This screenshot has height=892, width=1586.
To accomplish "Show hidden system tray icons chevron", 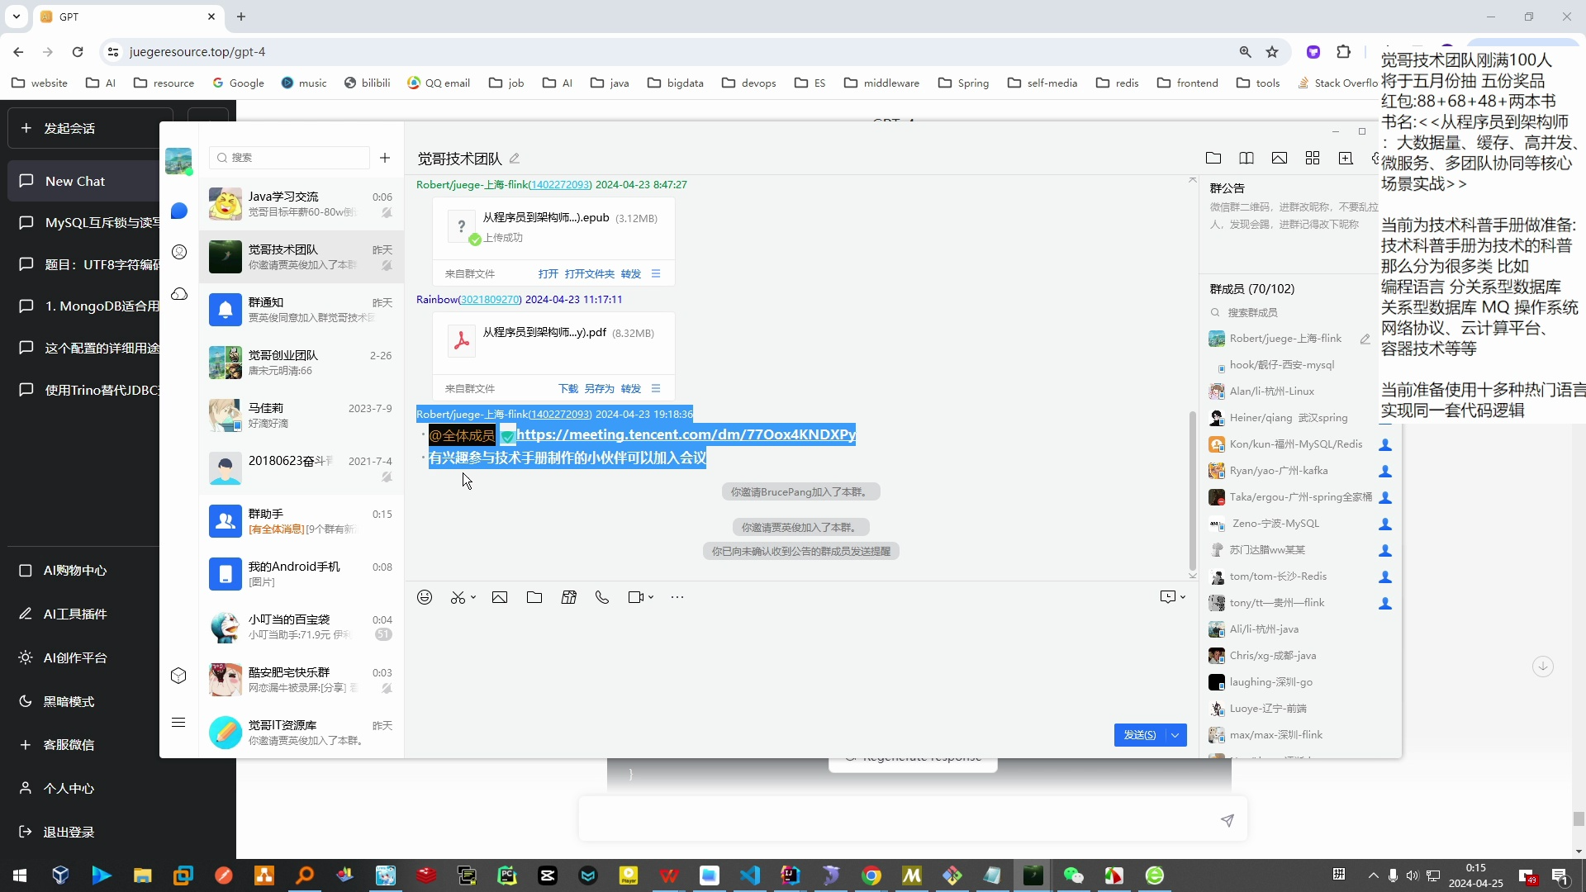I will pyautogui.click(x=1373, y=875).
